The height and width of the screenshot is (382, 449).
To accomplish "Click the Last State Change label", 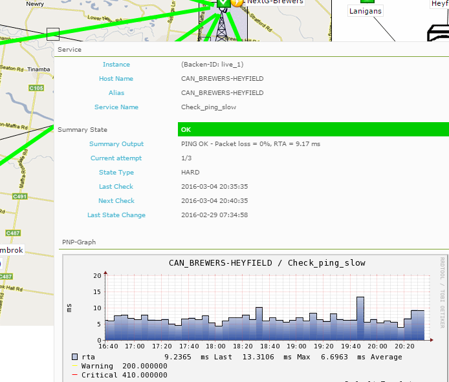I will 116,215.
